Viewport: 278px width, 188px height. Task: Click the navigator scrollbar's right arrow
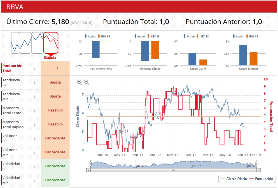(259, 170)
